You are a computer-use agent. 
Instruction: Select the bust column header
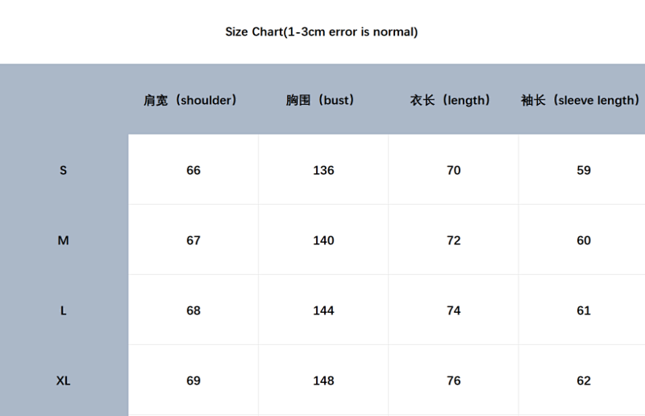pos(320,100)
